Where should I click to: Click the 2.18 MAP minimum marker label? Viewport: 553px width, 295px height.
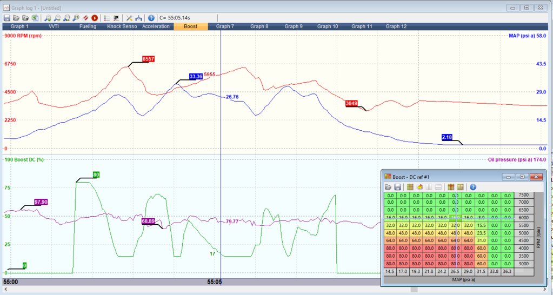coord(447,137)
